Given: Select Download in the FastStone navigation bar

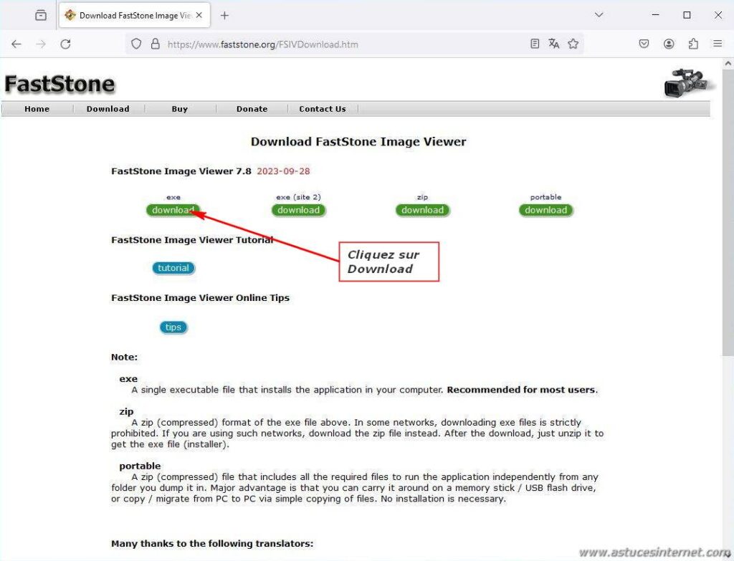Looking at the screenshot, I should [x=108, y=108].
